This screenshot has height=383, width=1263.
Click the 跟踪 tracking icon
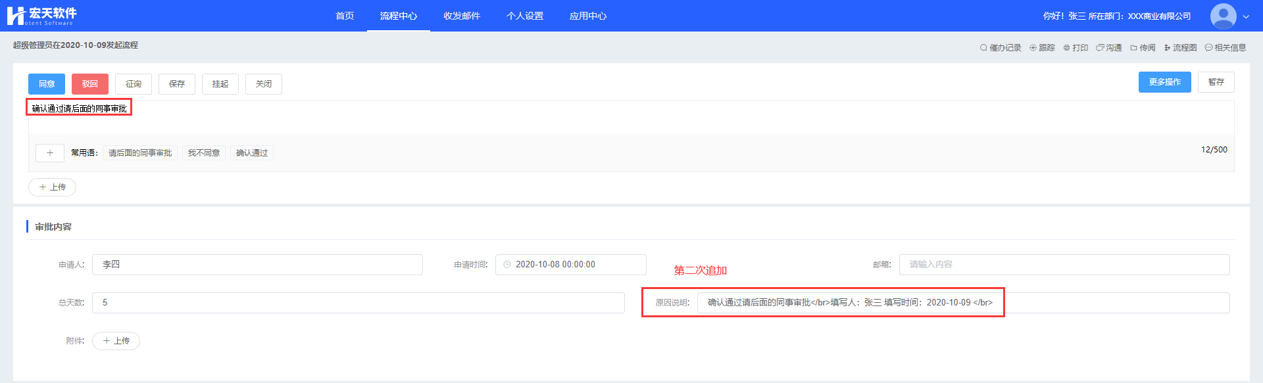[1033, 48]
